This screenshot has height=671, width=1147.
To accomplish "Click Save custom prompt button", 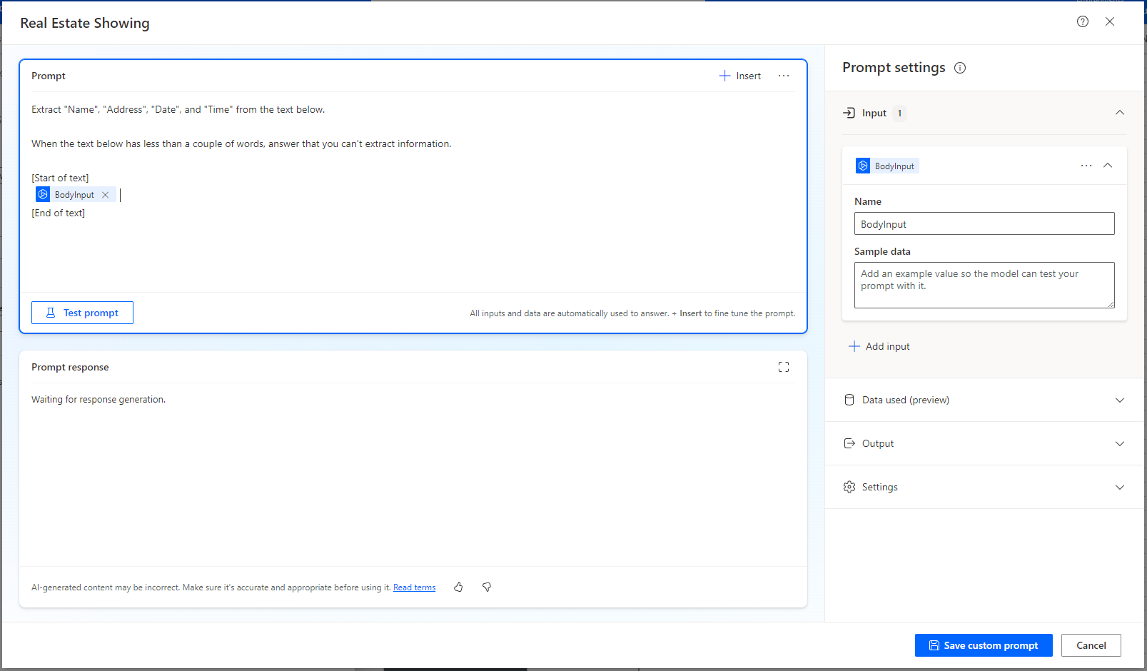I will point(984,645).
